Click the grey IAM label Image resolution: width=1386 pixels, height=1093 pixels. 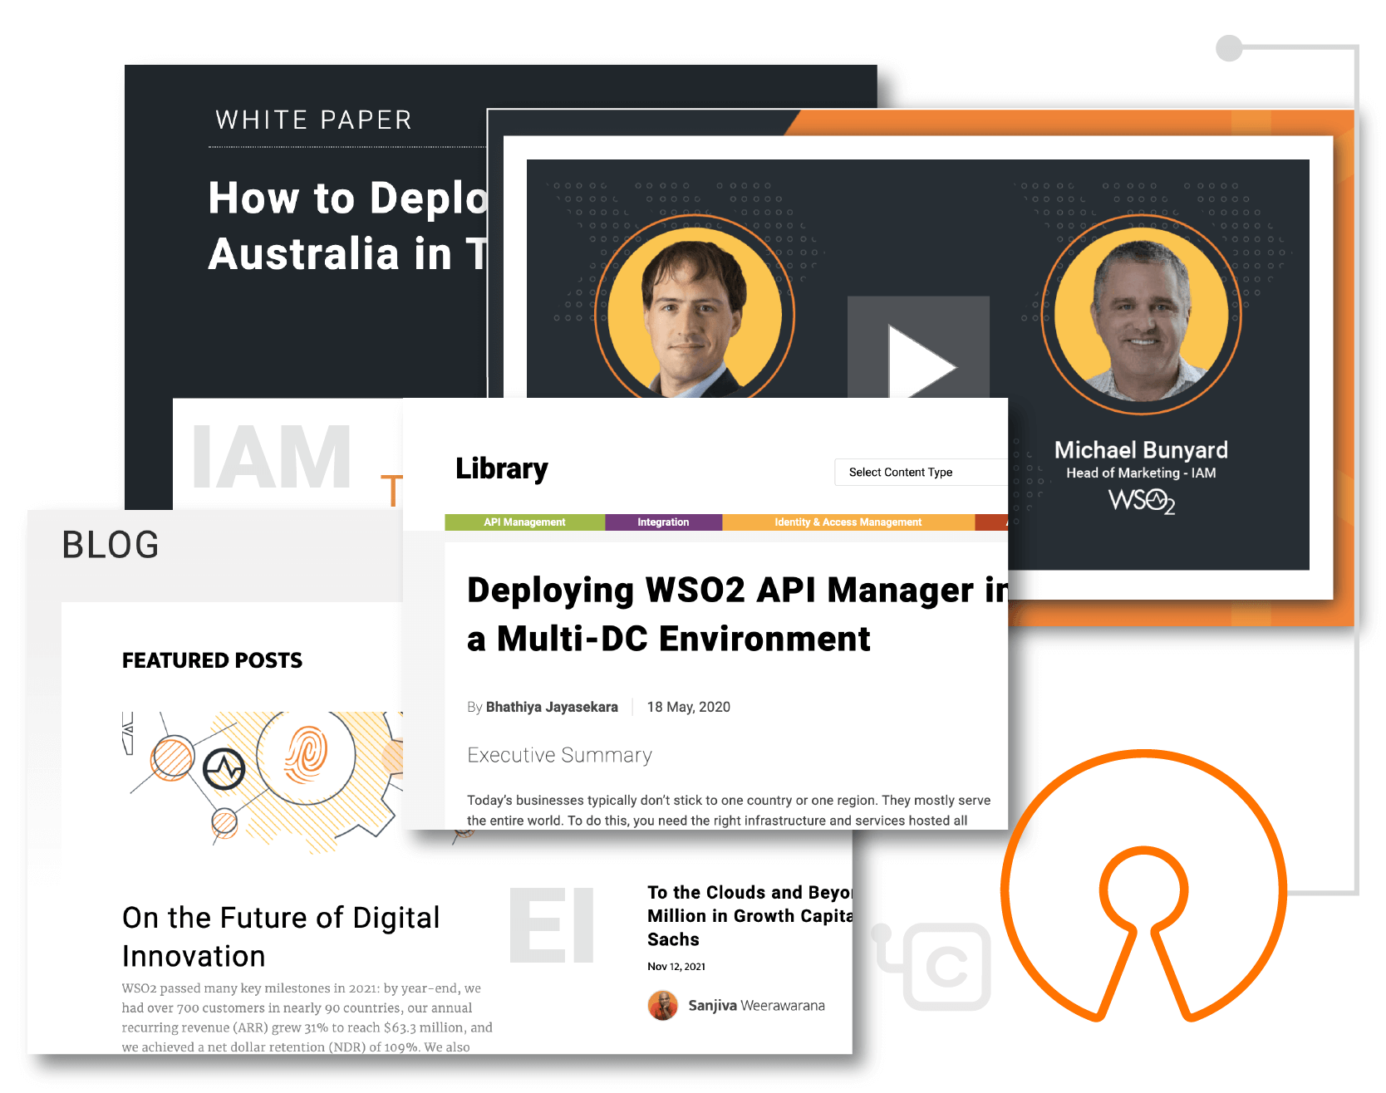pos(272,458)
